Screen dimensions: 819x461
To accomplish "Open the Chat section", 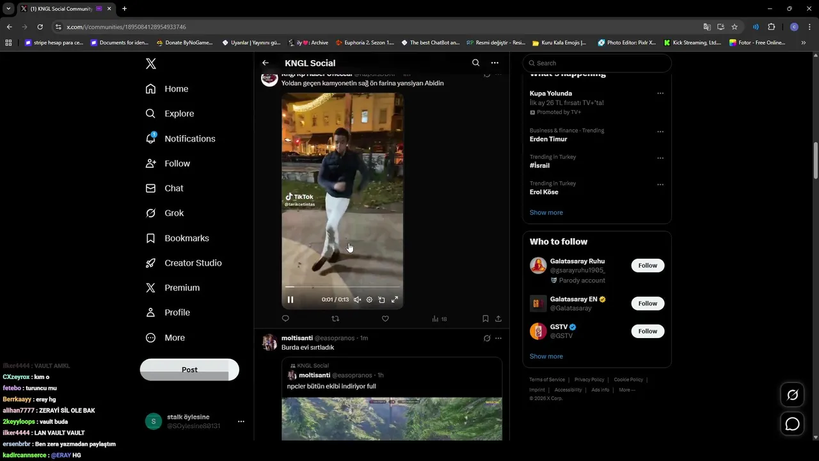I will click(x=164, y=188).
